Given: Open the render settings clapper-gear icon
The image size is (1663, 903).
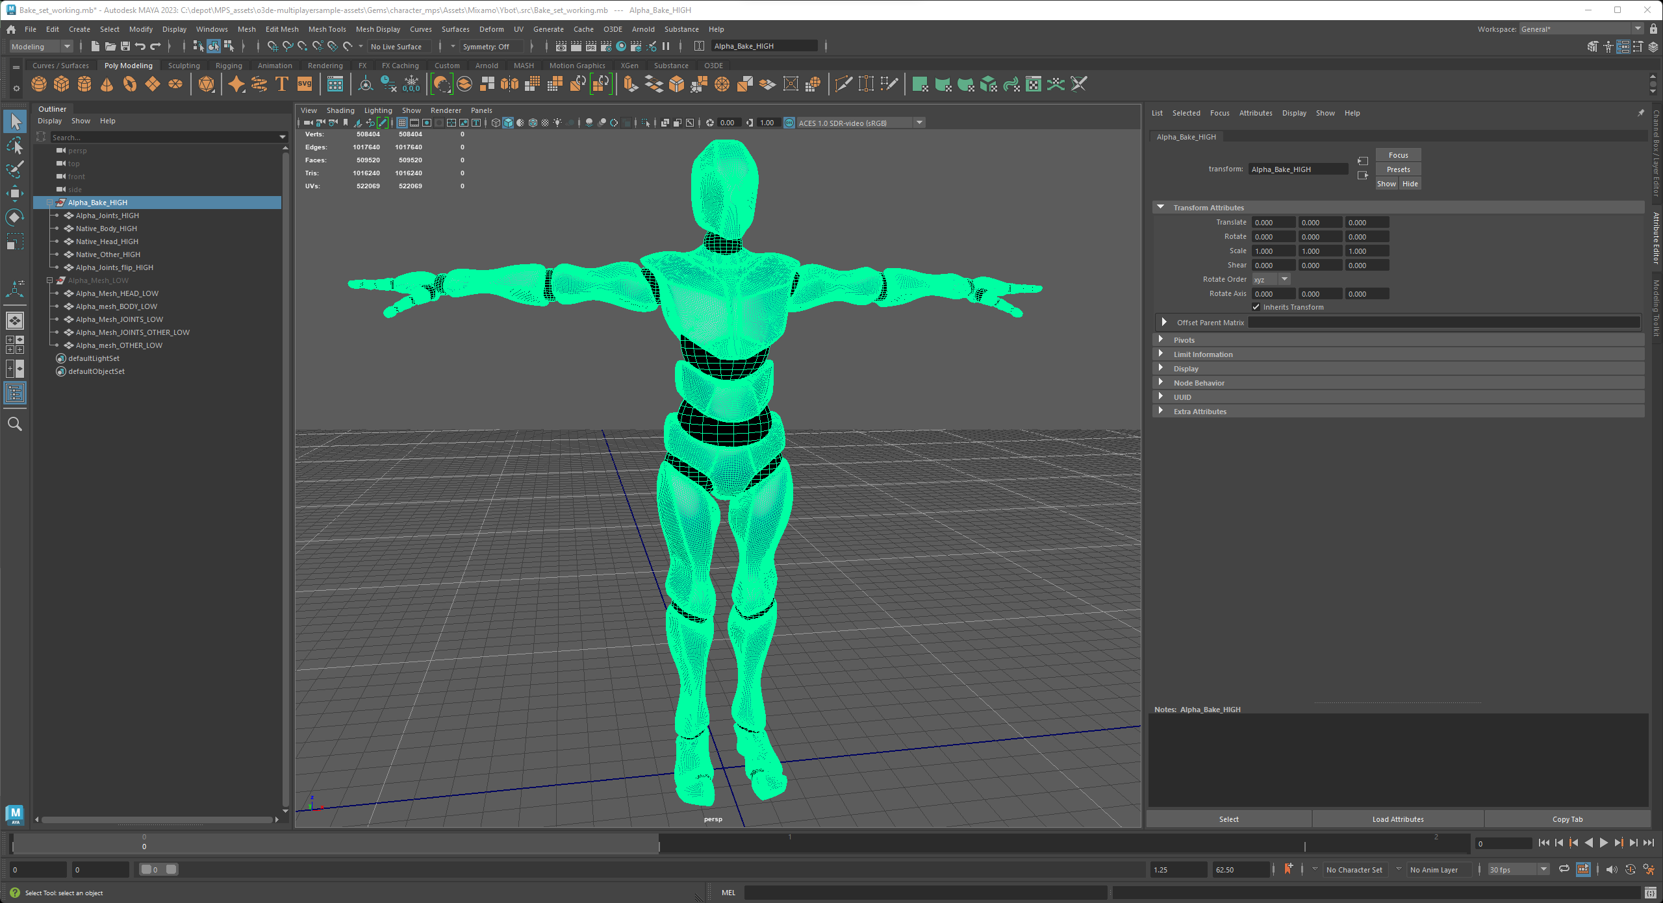Looking at the screenshot, I should [x=606, y=46].
